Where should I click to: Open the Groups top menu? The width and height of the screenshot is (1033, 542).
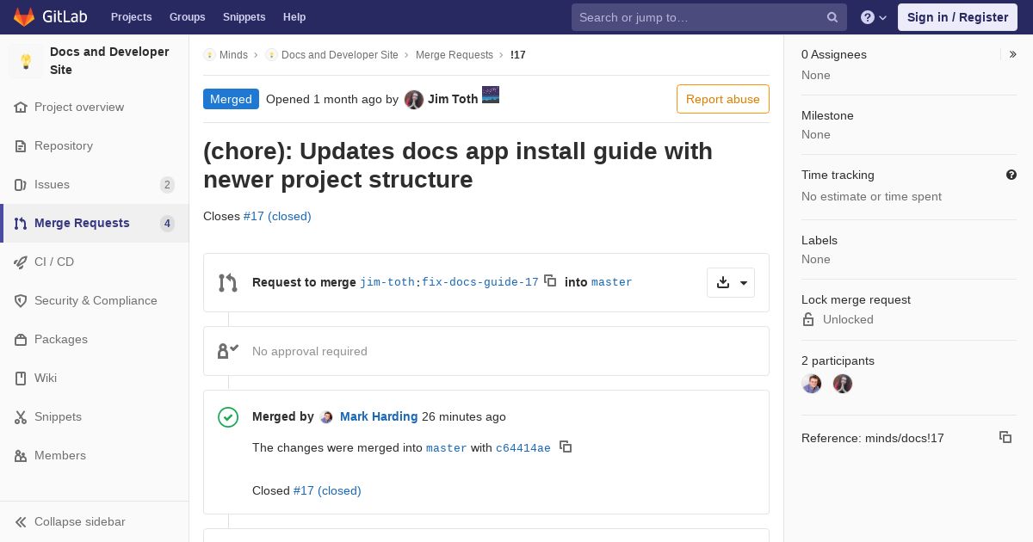(x=187, y=17)
